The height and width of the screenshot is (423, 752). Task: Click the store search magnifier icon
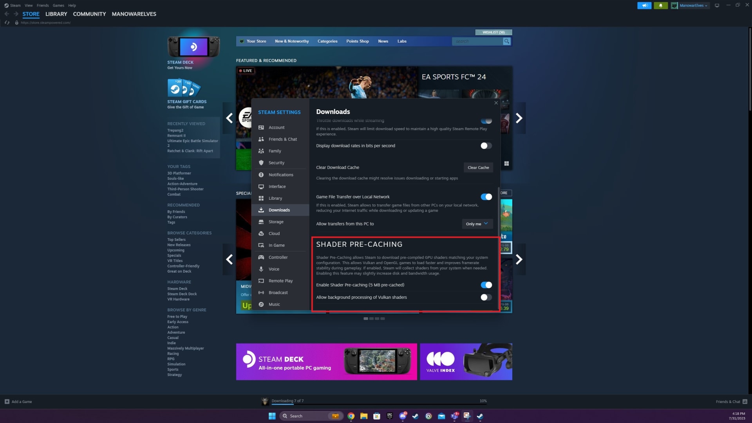[x=507, y=42]
